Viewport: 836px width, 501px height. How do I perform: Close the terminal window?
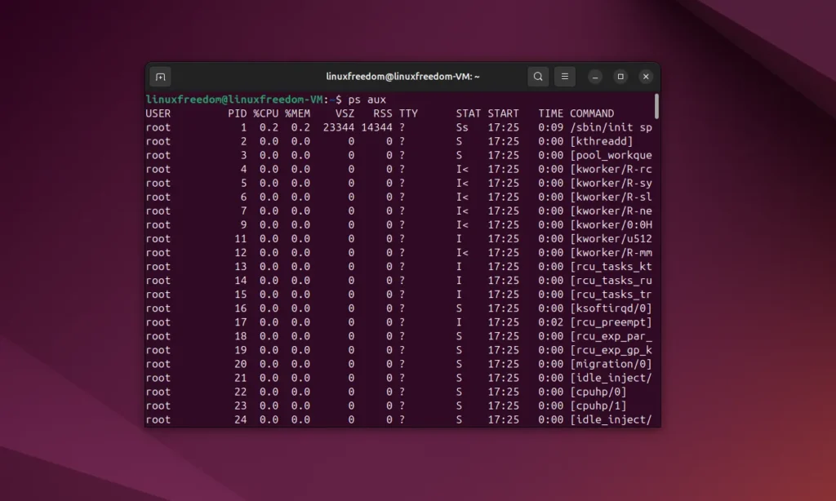(646, 77)
